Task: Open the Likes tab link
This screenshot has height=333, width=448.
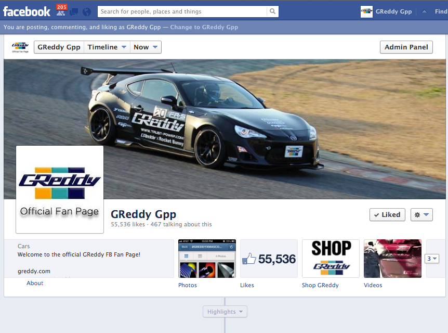Action: (247, 285)
